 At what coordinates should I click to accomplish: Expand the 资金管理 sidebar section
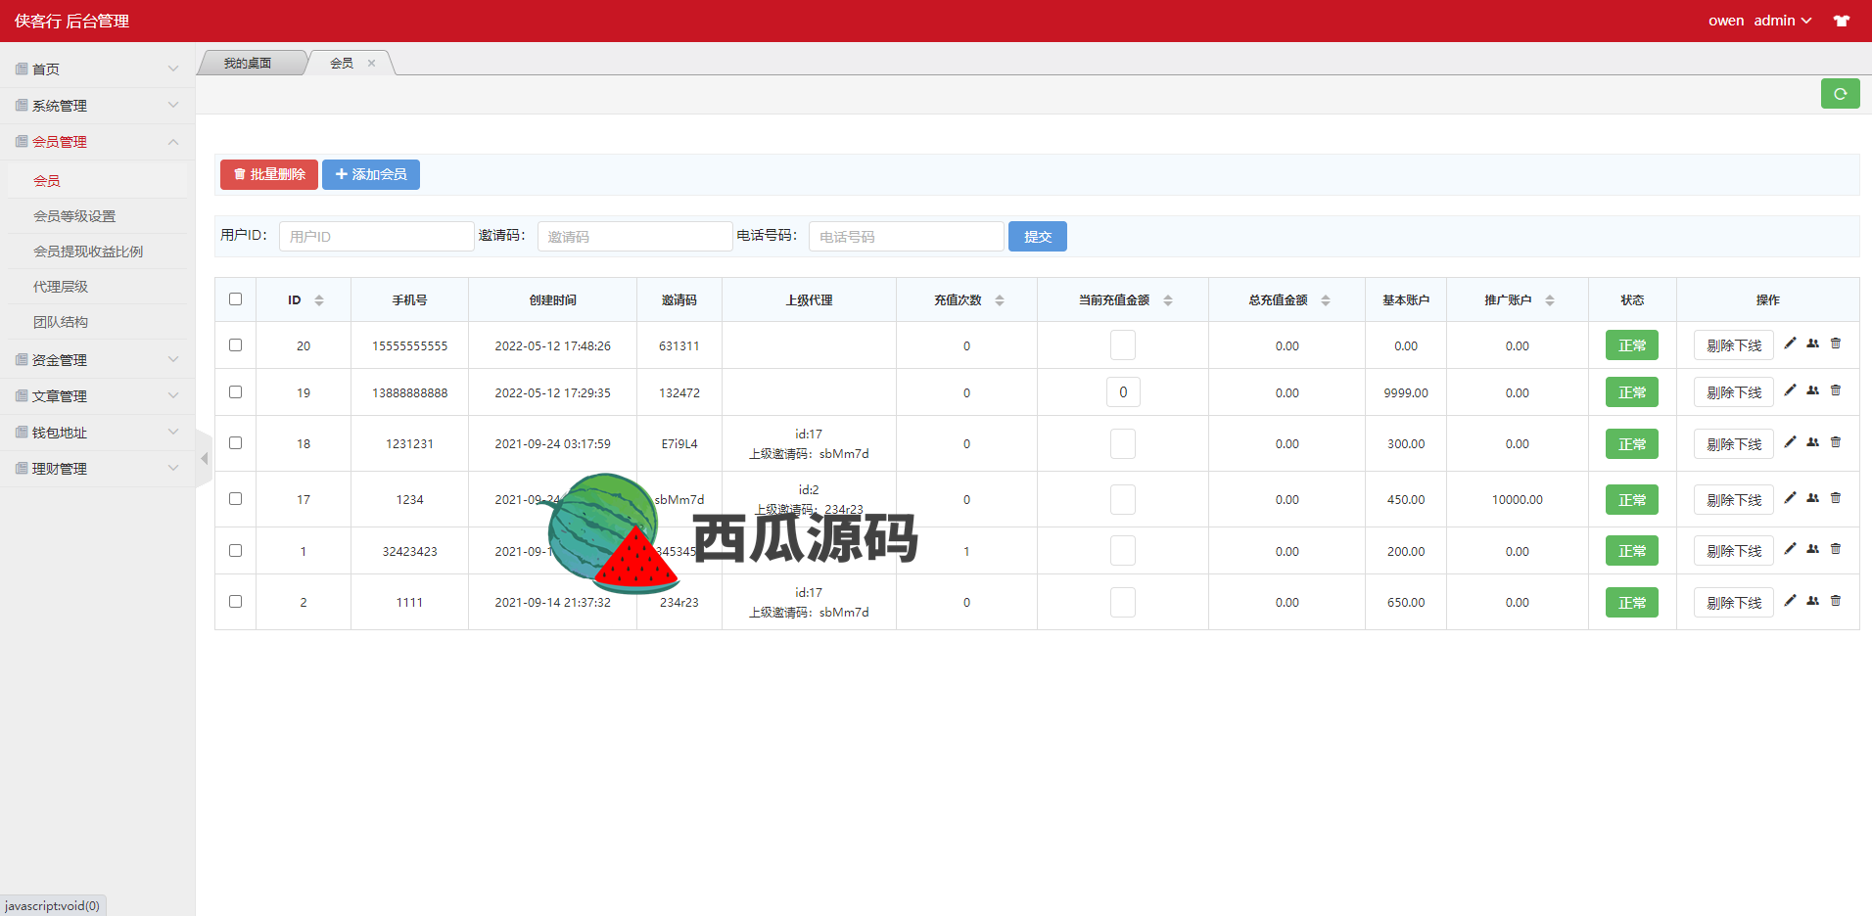coord(97,360)
